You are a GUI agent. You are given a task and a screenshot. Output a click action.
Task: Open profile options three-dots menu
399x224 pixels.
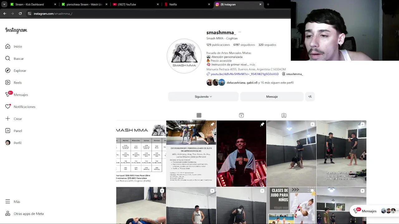point(239,32)
